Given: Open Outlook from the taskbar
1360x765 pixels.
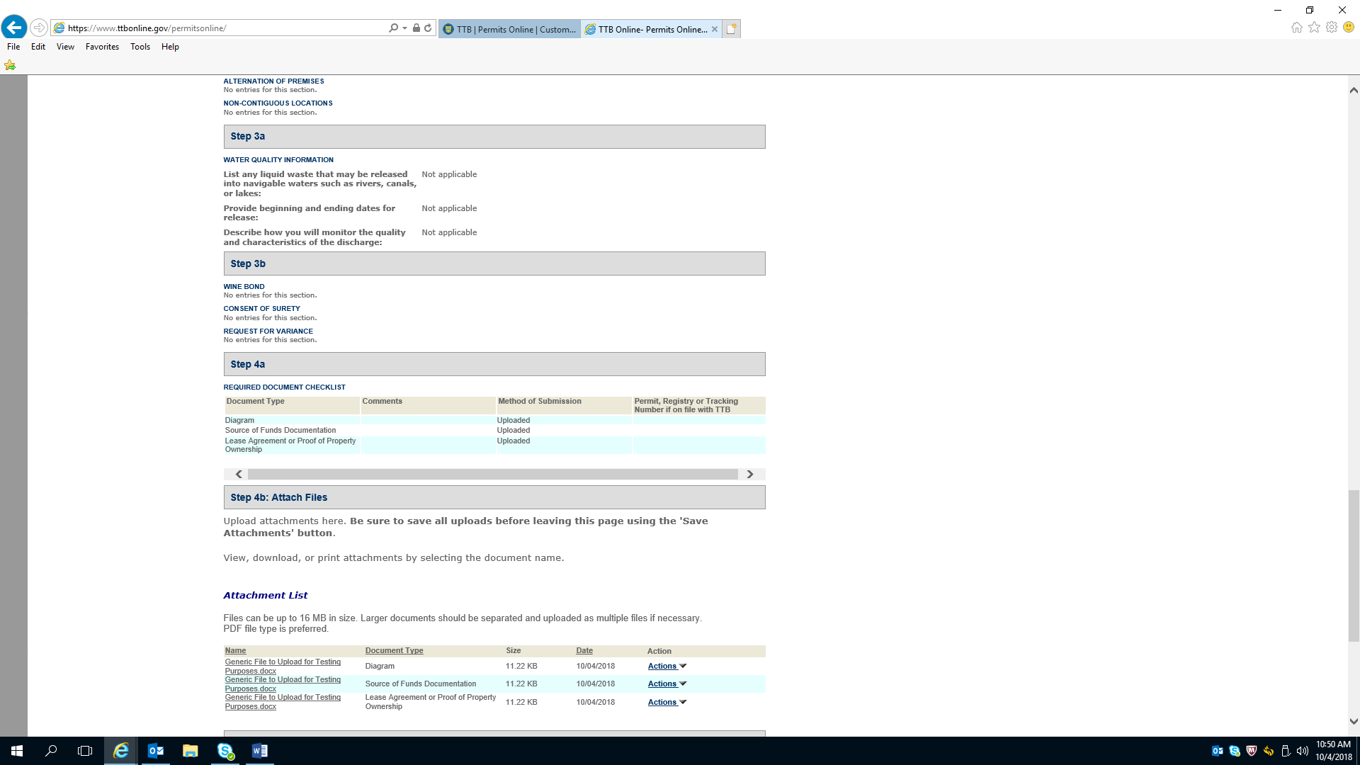Looking at the screenshot, I should [x=155, y=751].
